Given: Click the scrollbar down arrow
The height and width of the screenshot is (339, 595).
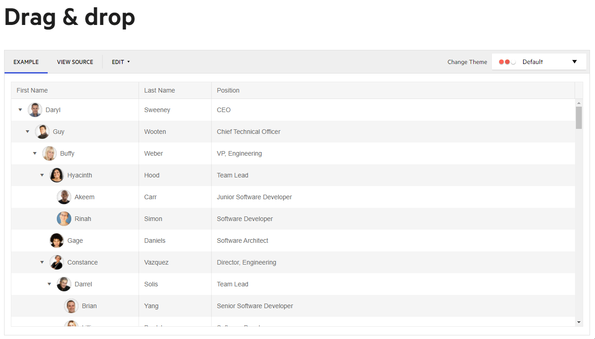Looking at the screenshot, I should [579, 322].
